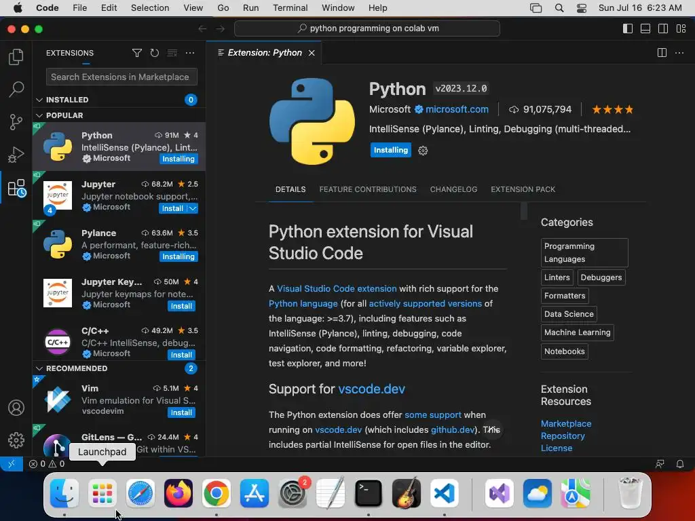Click Search Extensions in Marketplace field

pos(121,77)
